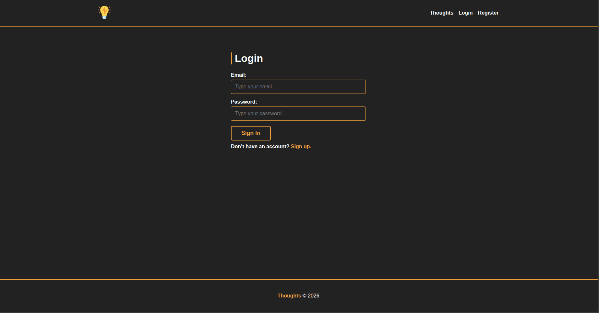Image resolution: width=599 pixels, height=313 pixels.
Task: Click the vertical scrollbar at right edge
Action: pos(598,155)
